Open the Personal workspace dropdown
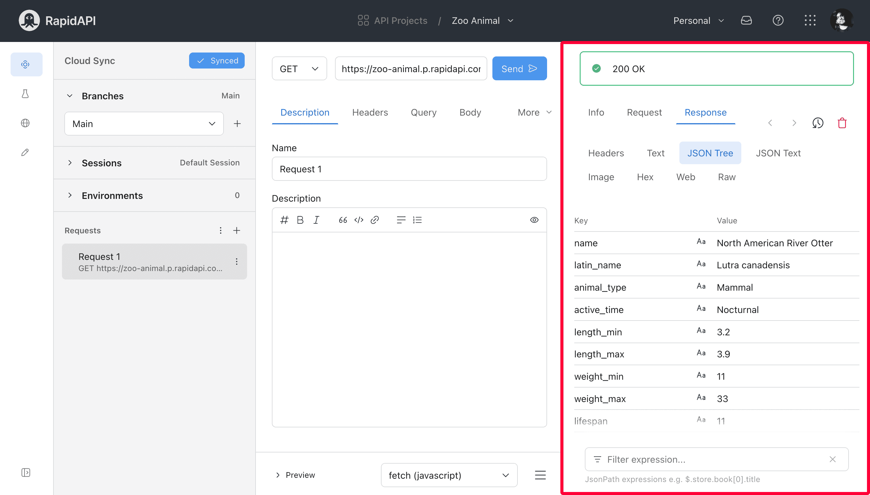The width and height of the screenshot is (870, 495). (698, 21)
